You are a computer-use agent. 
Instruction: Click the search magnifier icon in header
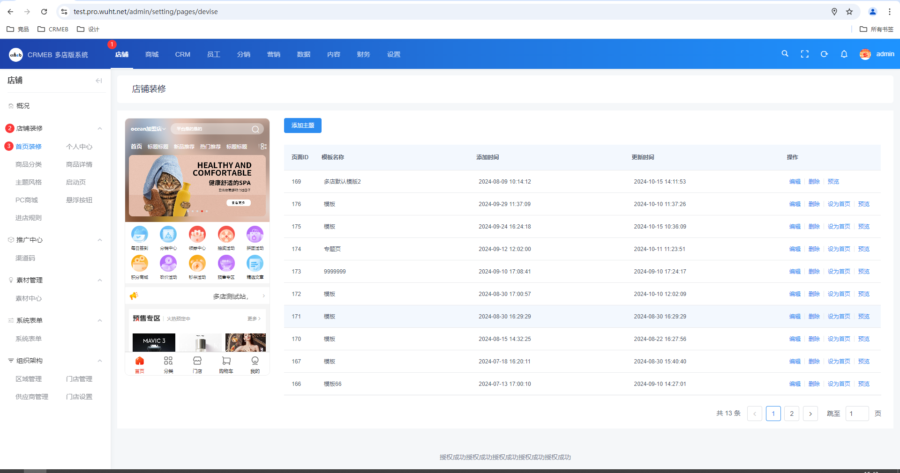[x=785, y=54]
